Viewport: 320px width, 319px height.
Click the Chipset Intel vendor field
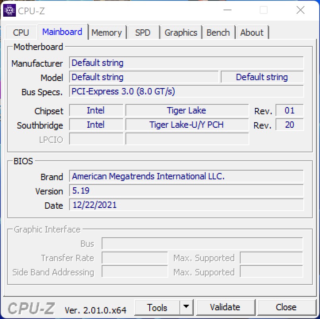pyautogui.click(x=96, y=110)
